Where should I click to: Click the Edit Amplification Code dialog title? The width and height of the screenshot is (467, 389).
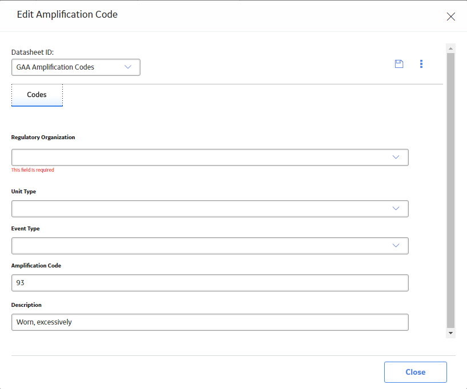tap(67, 15)
